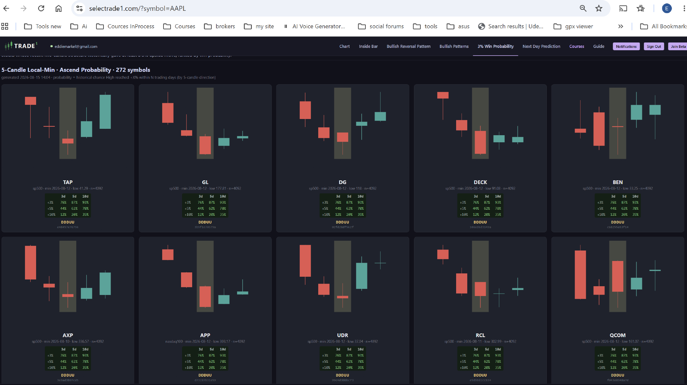
Task: Open the apps grid shortcut
Action: [5, 26]
